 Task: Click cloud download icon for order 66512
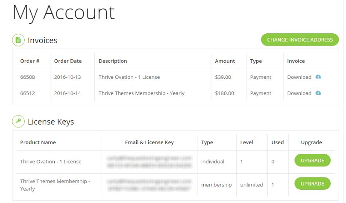318,93
